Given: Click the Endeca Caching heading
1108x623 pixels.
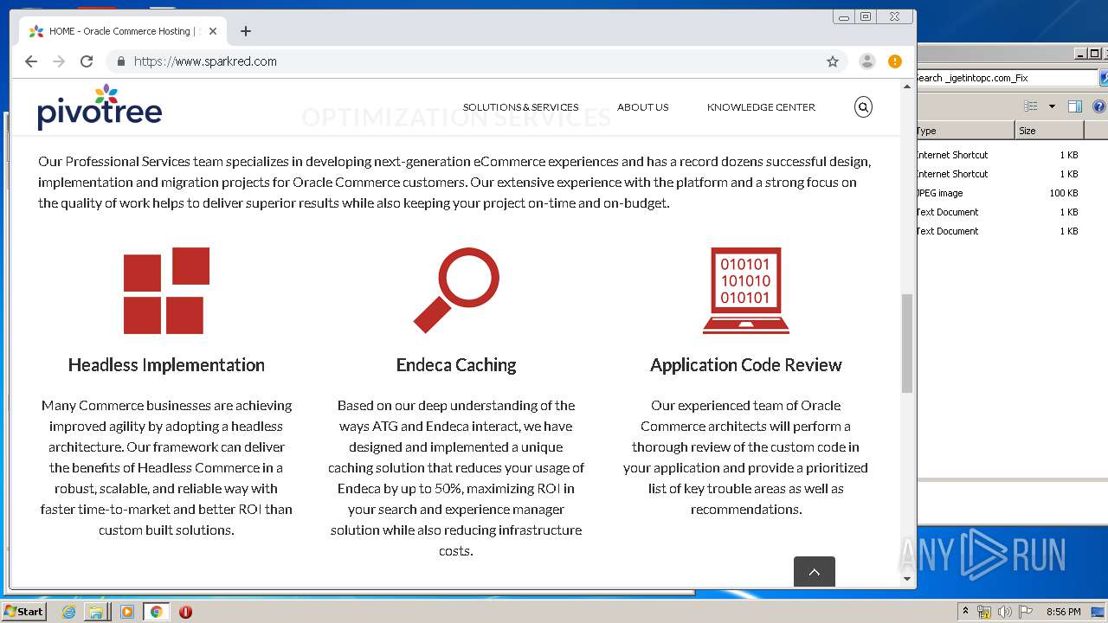Looking at the screenshot, I should coord(456,365).
